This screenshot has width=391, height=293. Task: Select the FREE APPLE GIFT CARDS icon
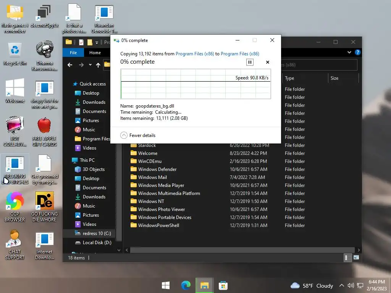tap(44, 132)
